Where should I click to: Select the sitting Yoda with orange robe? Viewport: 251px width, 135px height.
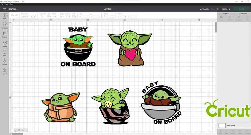coord(61,107)
